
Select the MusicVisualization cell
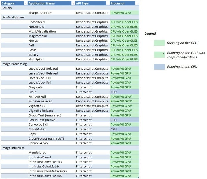tap(52, 31)
